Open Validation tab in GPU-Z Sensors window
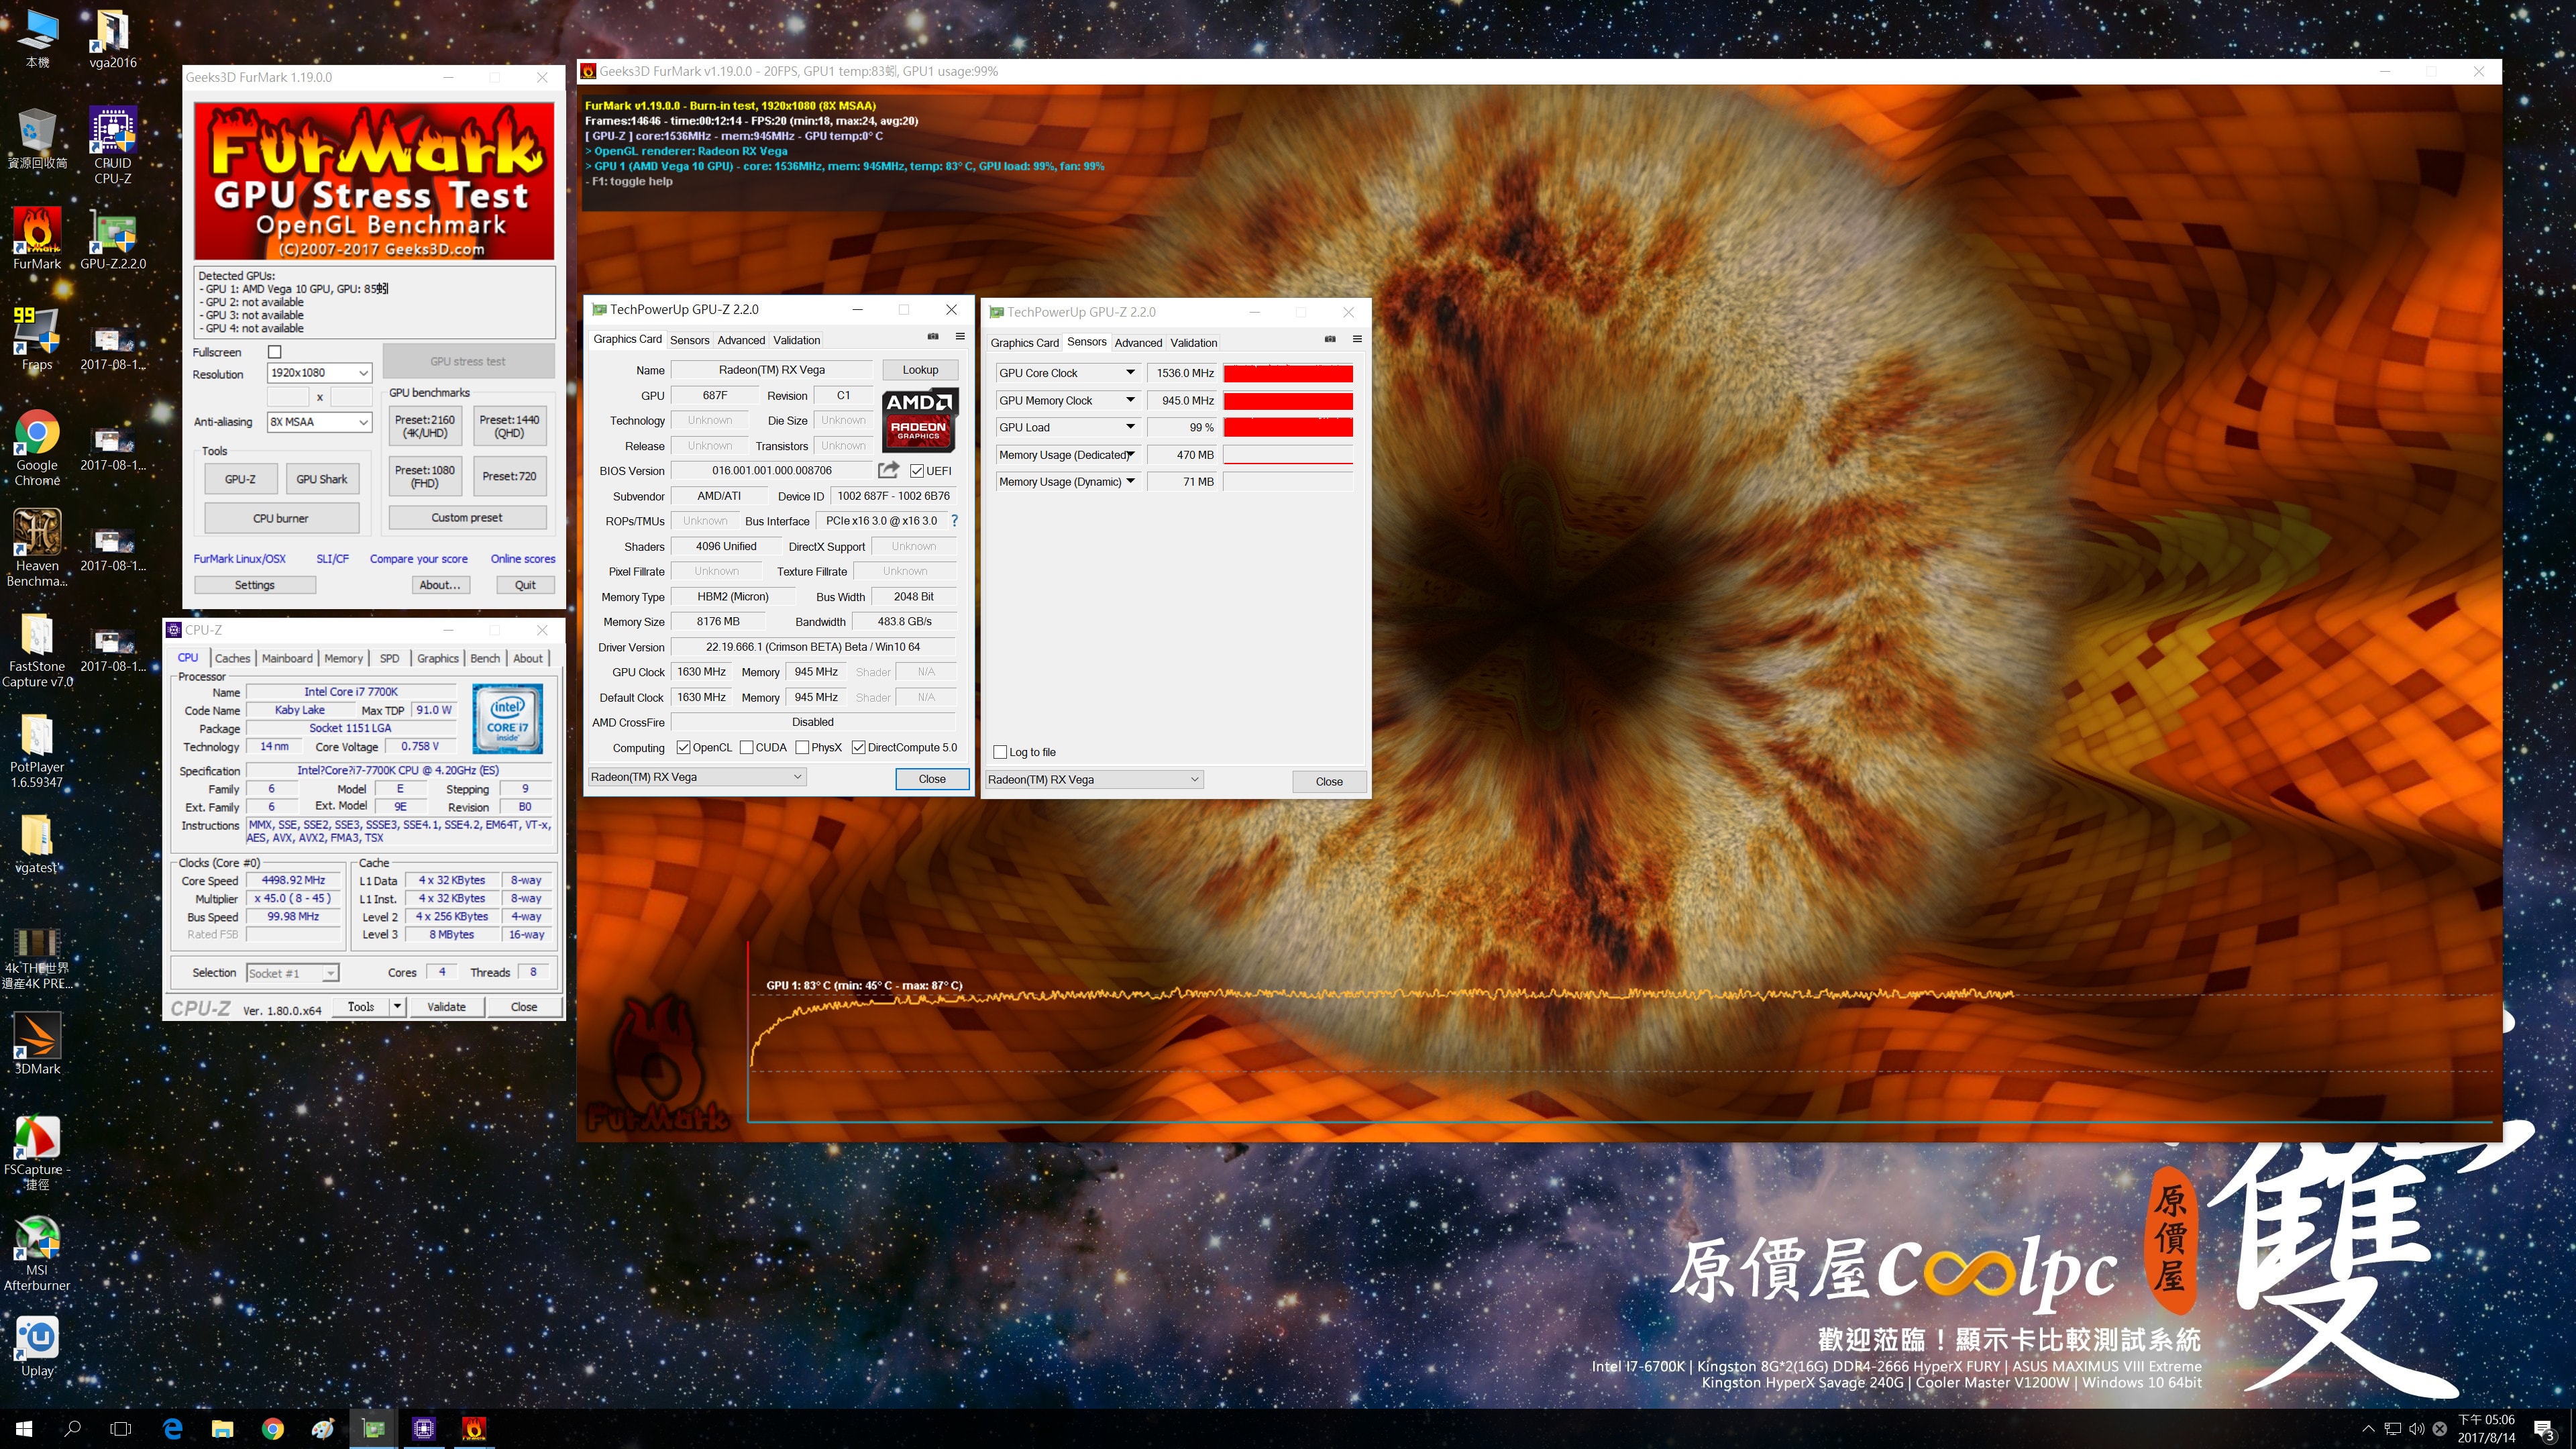This screenshot has height=1449, width=2576. click(1194, 343)
